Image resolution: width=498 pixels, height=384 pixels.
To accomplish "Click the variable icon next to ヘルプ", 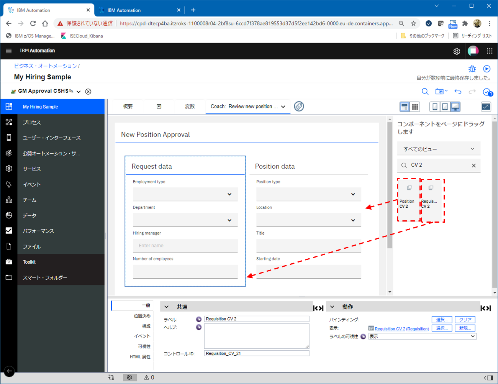I will [199, 327].
